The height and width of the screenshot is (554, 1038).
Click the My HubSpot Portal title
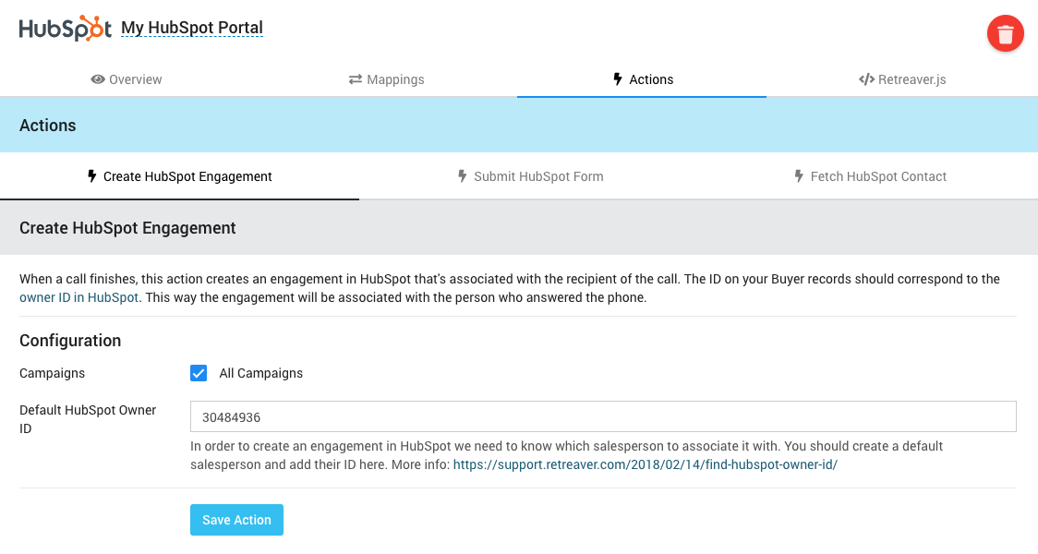[192, 28]
